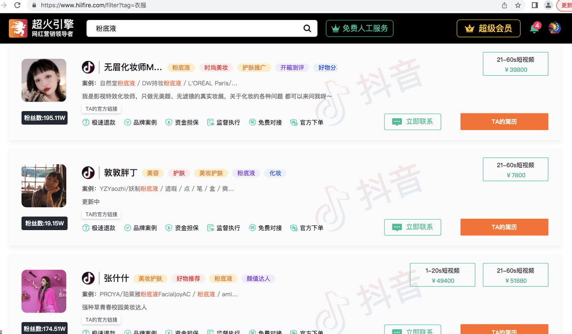Select 21-60s短视频 ¥39800 price option

[515, 64]
